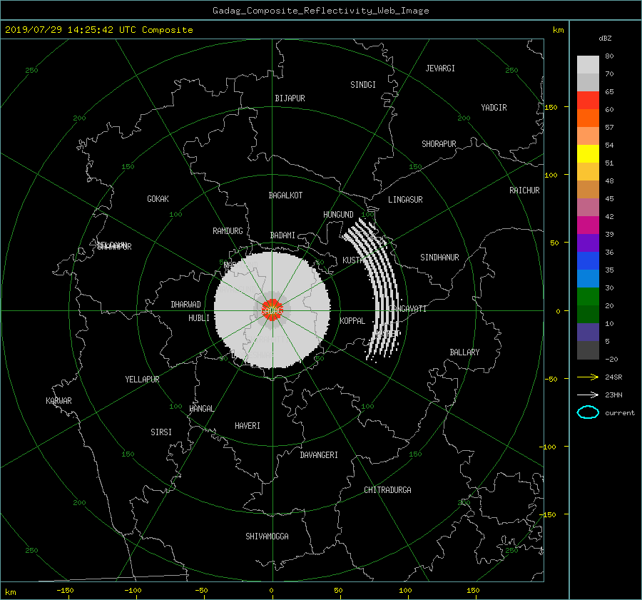Click the LINGASUR city label

[405, 200]
